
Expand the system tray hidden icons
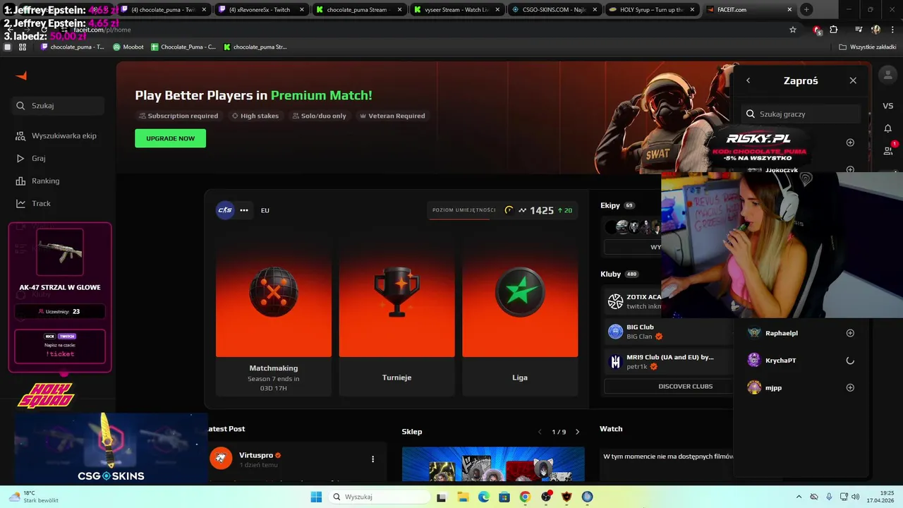799,497
